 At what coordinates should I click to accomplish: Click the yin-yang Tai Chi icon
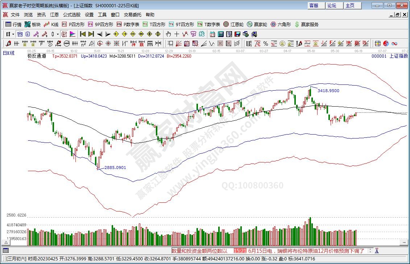tap(386, 44)
